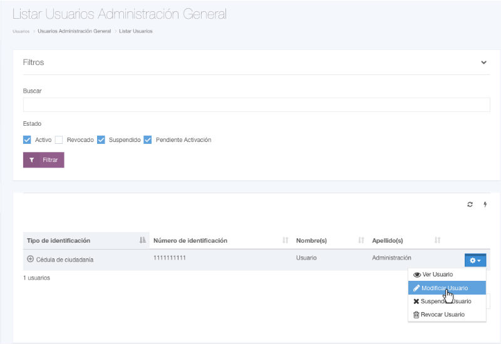Enable the Revocado checkbox
Image resolution: width=501 pixels, height=344 pixels.
(x=59, y=139)
